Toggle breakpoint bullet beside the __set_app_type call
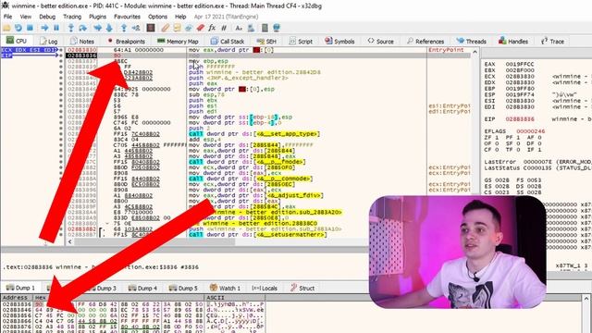The image size is (592, 333). pos(61,134)
